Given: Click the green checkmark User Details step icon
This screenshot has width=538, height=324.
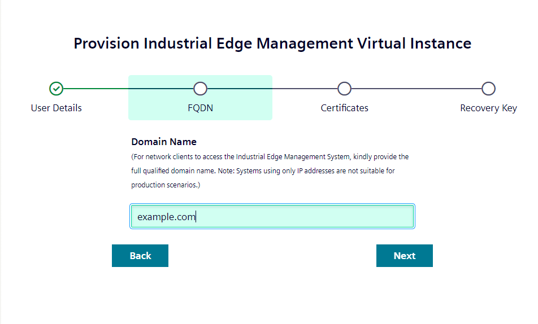Looking at the screenshot, I should pos(56,89).
